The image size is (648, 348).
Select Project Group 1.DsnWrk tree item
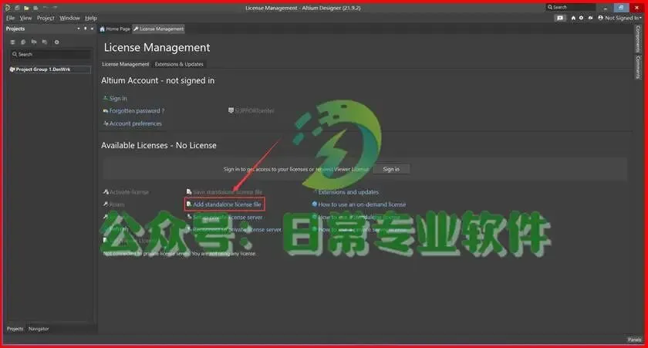point(49,69)
